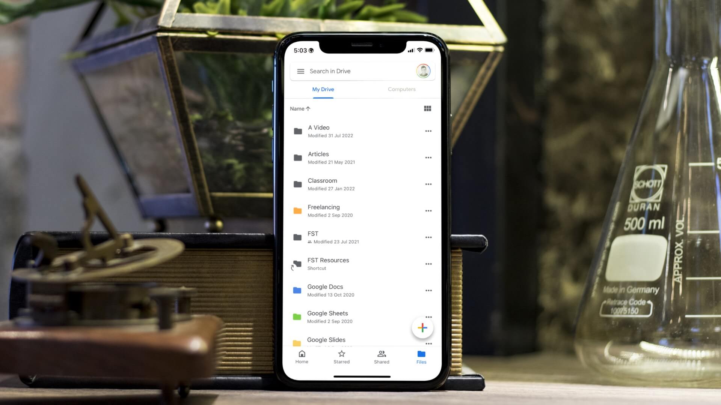This screenshot has height=405, width=721.
Task: Sort files by Name ascending
Action: tap(300, 108)
